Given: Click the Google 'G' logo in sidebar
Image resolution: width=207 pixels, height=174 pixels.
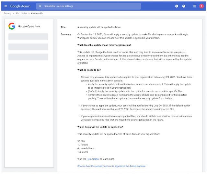Looking at the screenshot, I should [x=12, y=26].
